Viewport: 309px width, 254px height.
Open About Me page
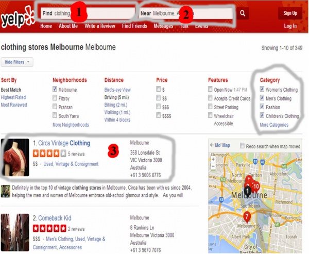click(x=68, y=26)
